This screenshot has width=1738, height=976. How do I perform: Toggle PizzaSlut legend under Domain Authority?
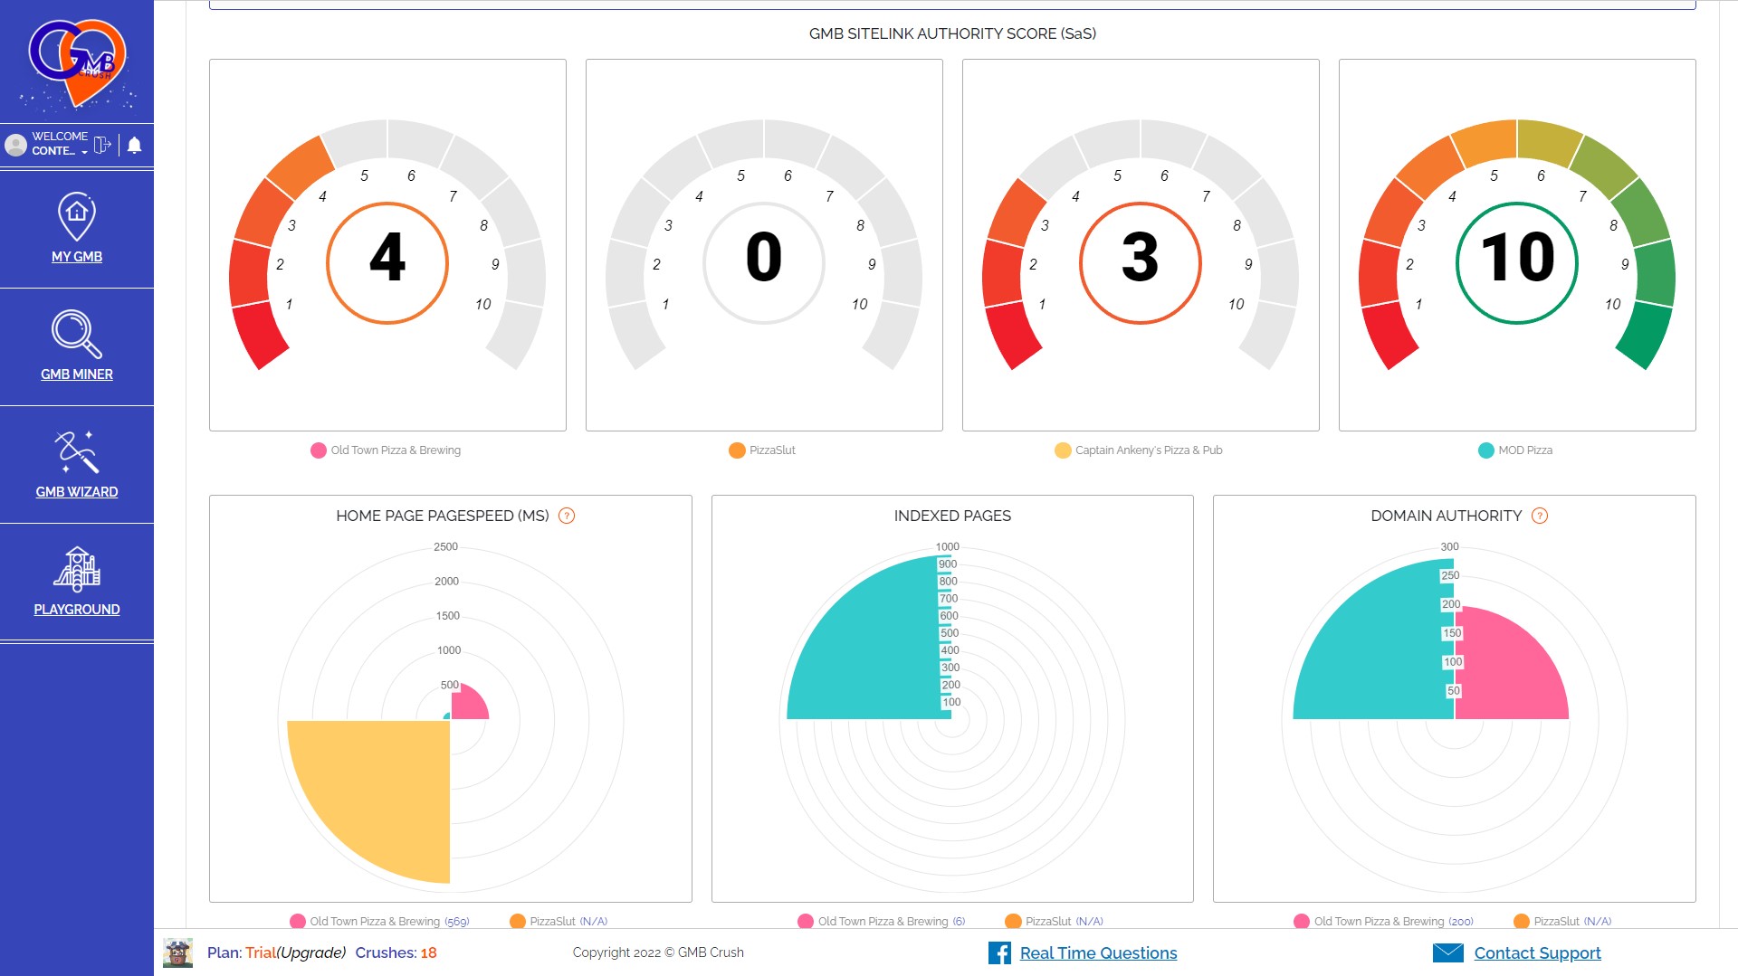click(x=1563, y=922)
